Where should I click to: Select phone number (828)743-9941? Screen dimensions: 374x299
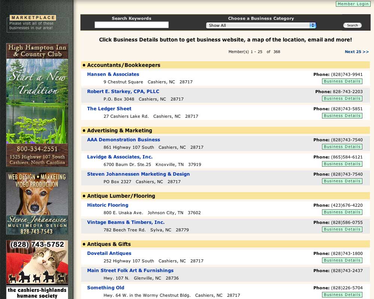tap(347, 74)
